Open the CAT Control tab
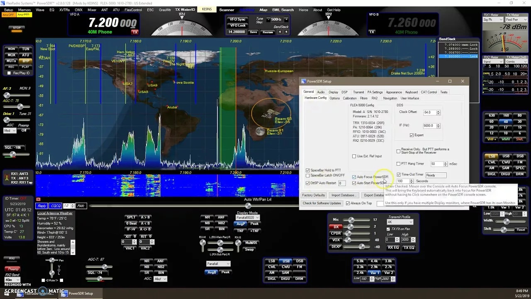Image resolution: width=531 pixels, height=299 pixels. click(429, 92)
